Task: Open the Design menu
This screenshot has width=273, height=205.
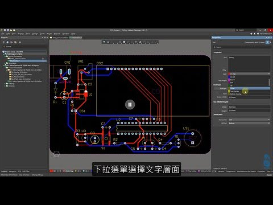Action: pyautogui.click(x=35, y=34)
